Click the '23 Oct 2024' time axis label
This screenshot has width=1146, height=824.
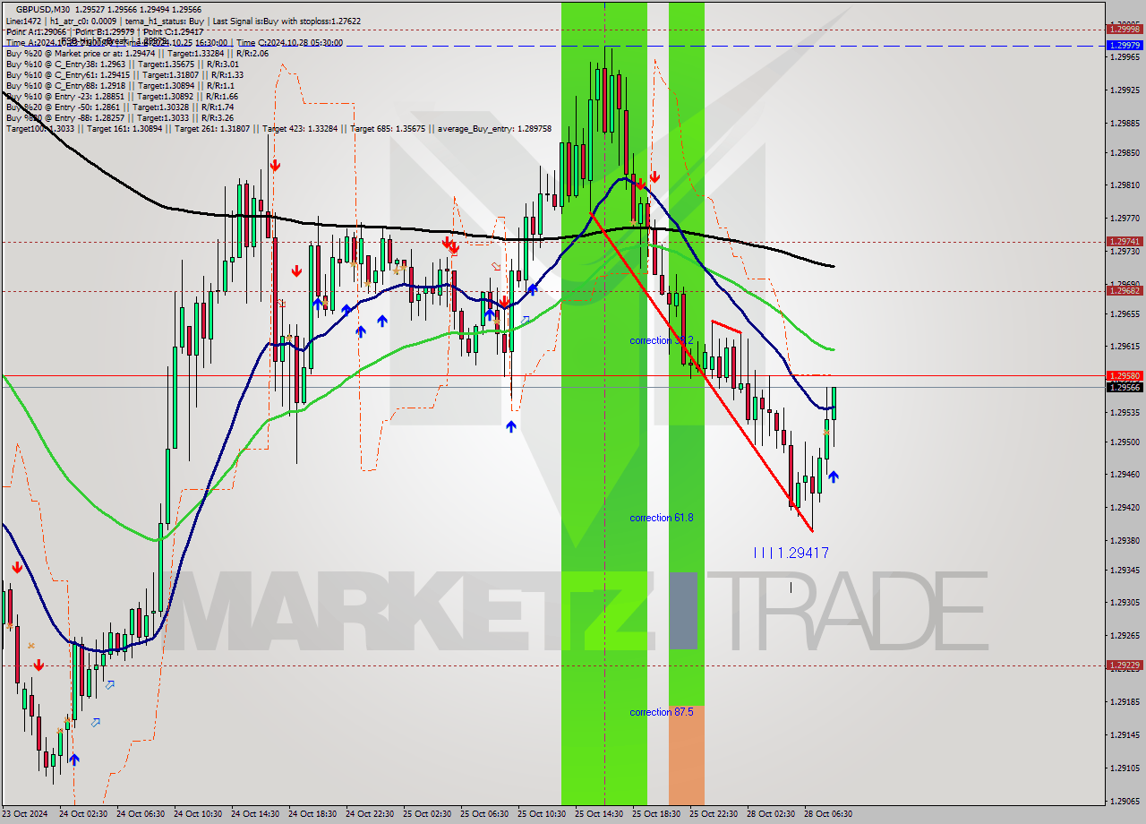point(25,814)
